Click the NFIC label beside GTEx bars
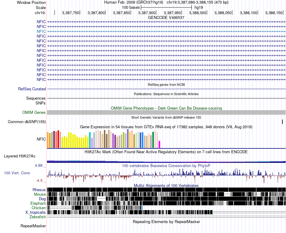 tap(41, 139)
